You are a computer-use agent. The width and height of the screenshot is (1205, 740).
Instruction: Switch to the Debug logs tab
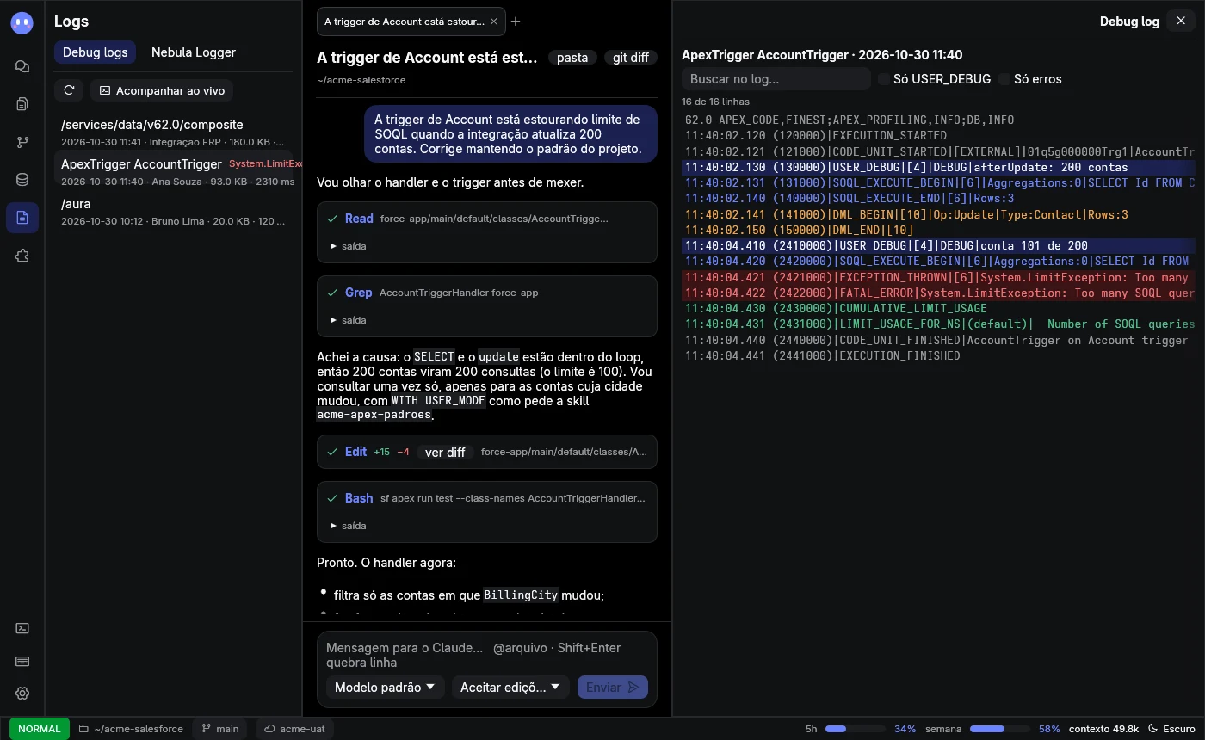[95, 52]
